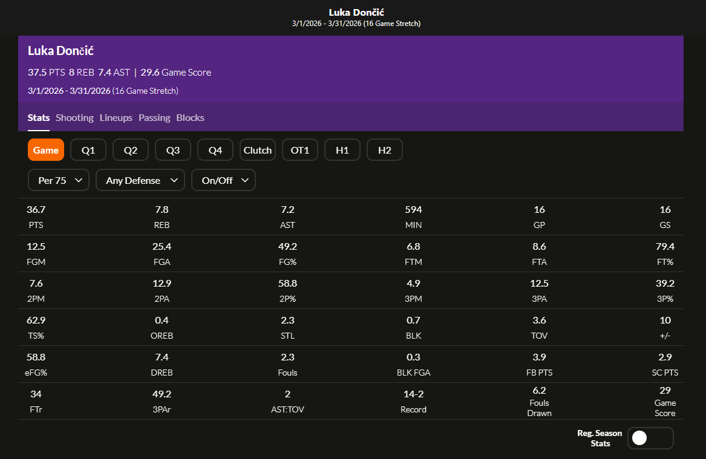Click the 0.4 OREB stat

click(162, 328)
